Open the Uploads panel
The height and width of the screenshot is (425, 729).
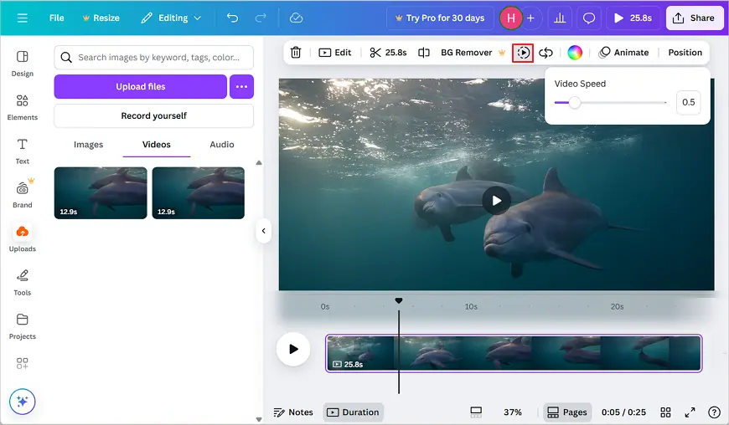point(23,238)
